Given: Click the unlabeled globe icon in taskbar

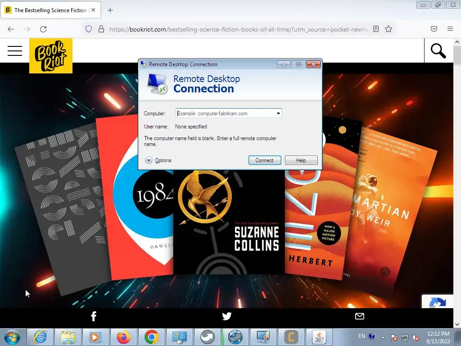Looking at the screenshot, I should tap(235, 337).
